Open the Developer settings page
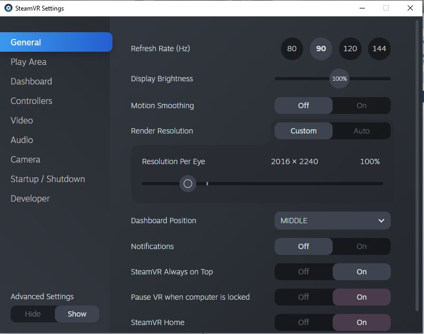 point(30,198)
